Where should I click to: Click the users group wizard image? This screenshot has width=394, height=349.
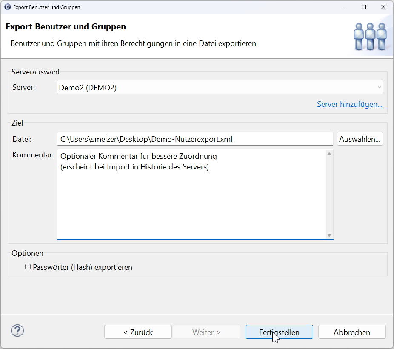pyautogui.click(x=370, y=37)
